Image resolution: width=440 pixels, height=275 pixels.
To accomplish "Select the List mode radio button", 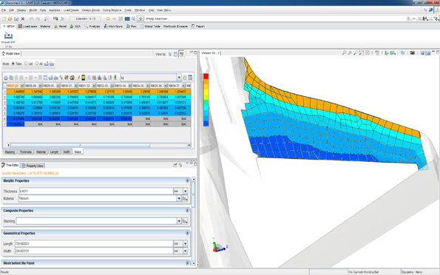I will 26,64.
